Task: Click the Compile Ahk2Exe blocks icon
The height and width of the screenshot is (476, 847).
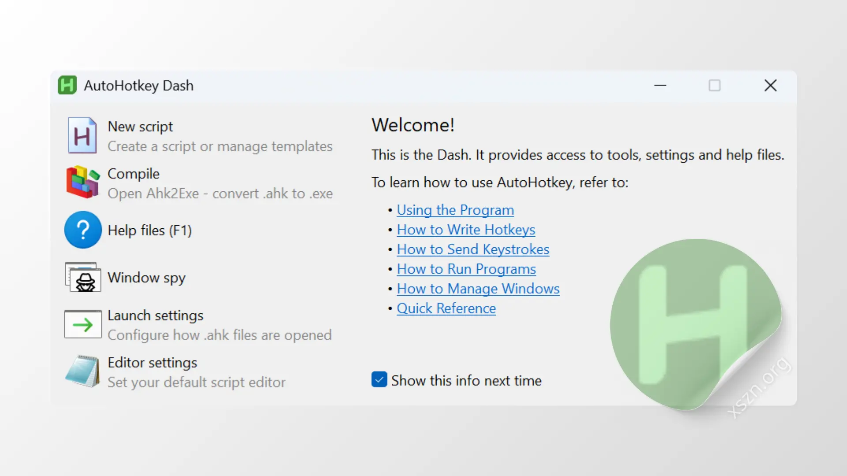Action: coord(82,182)
